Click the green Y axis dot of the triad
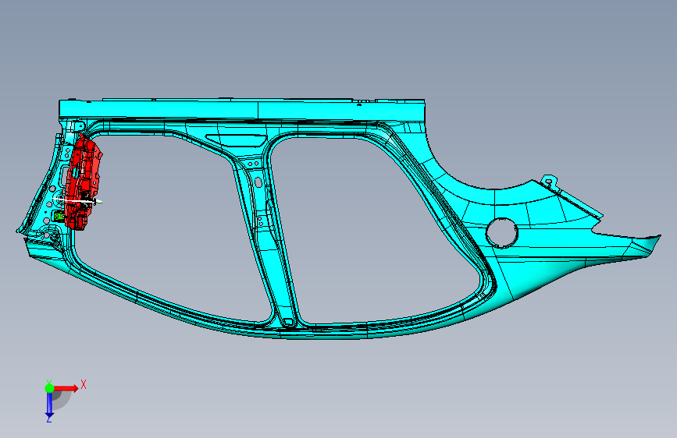 [x=49, y=388]
